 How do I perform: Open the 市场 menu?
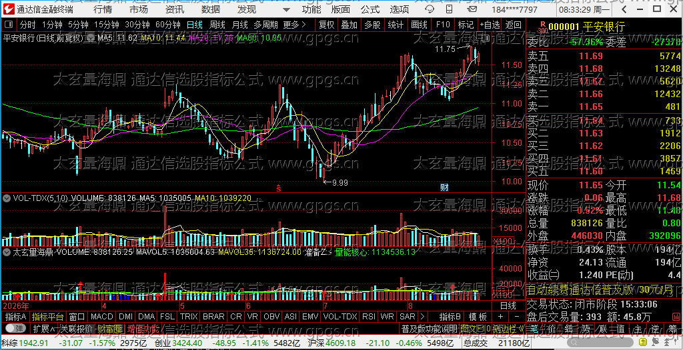pyautogui.click(x=139, y=9)
